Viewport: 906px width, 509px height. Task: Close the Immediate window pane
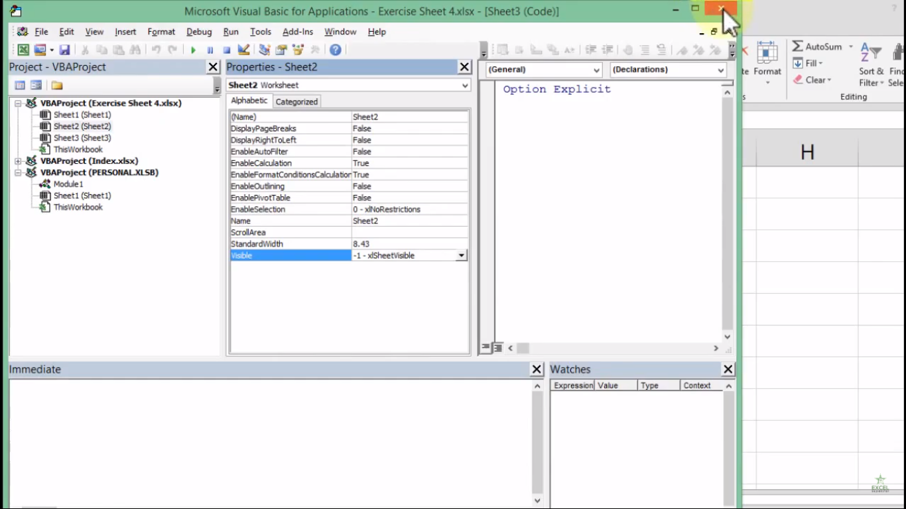[x=537, y=369]
